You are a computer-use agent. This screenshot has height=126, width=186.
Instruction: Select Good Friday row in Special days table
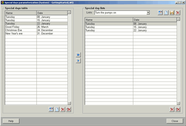[x=21, y=27]
